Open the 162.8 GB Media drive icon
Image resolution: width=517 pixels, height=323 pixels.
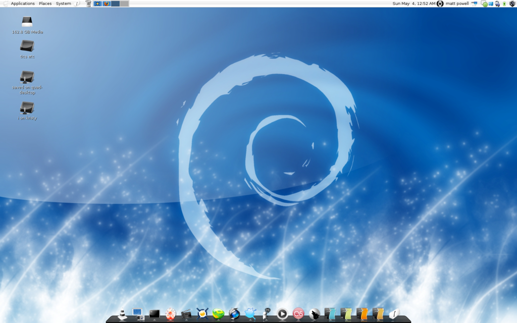pos(27,25)
